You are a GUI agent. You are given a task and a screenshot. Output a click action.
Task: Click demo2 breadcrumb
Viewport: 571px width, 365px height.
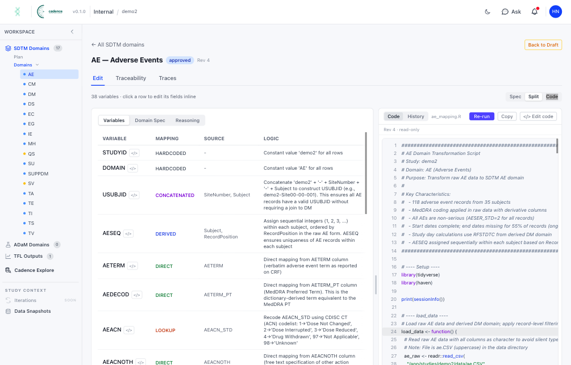tap(130, 12)
